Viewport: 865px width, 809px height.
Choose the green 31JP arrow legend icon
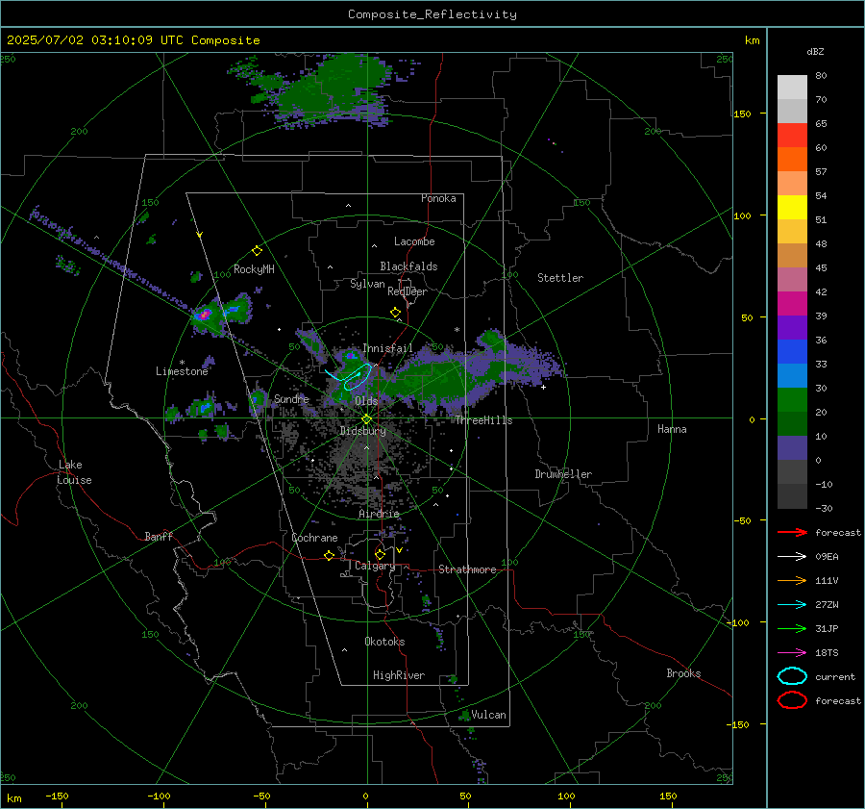click(x=792, y=628)
